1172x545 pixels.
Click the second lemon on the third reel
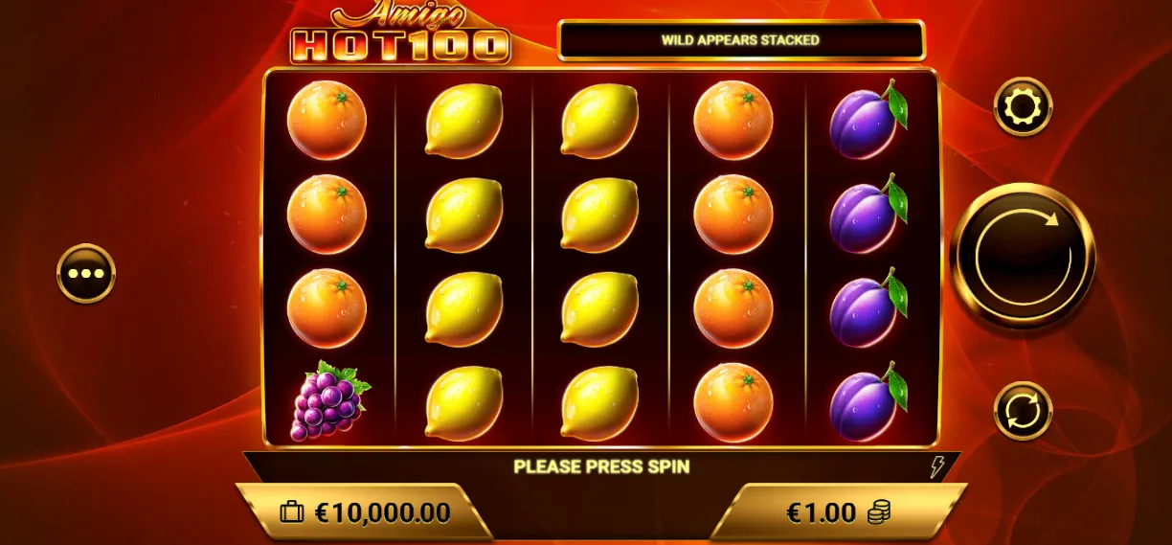click(599, 215)
